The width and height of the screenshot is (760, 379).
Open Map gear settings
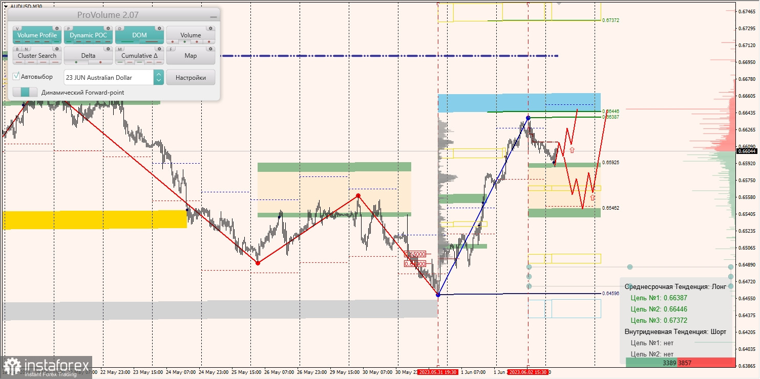(210, 49)
